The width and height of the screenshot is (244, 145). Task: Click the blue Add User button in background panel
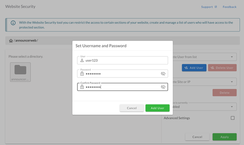tap(194, 68)
